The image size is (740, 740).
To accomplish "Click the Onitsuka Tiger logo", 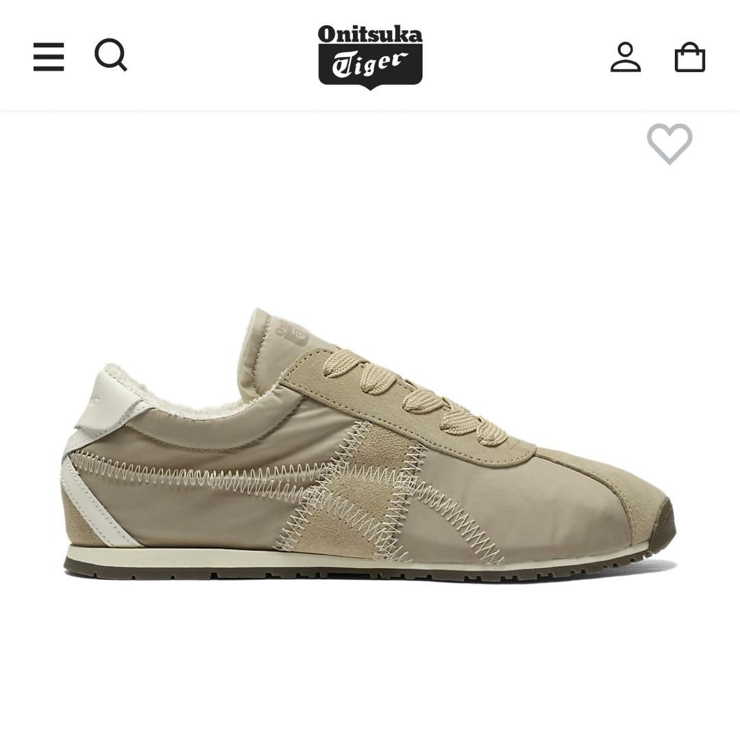I will pyautogui.click(x=370, y=57).
